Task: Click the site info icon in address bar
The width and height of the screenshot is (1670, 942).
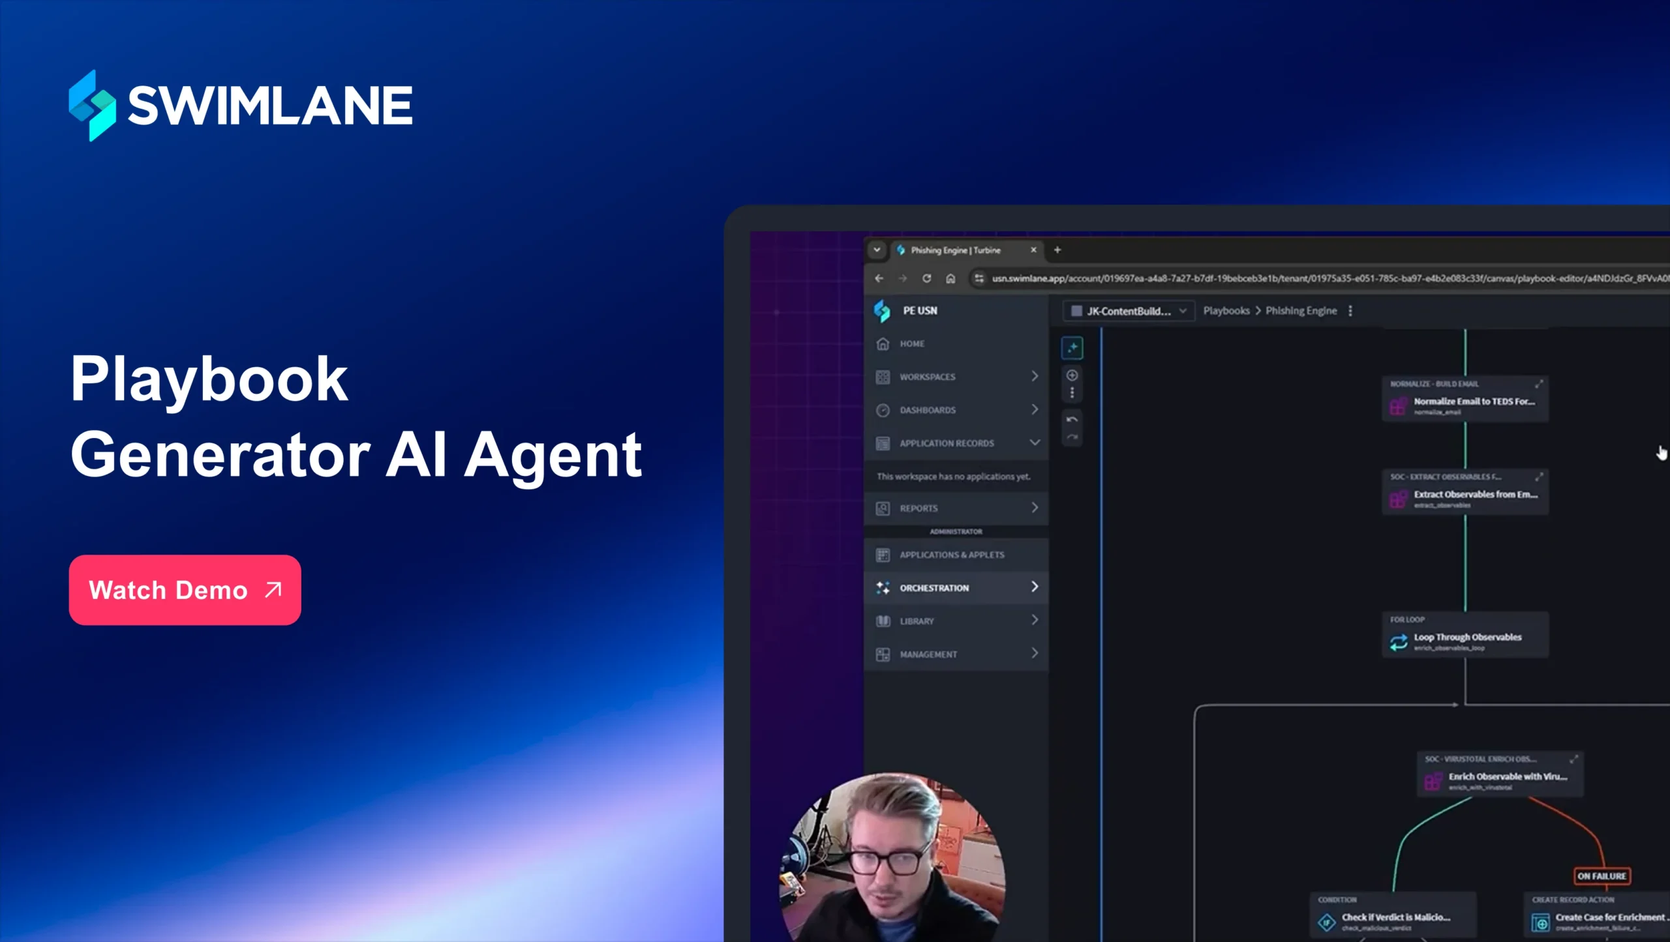Action: (x=979, y=278)
